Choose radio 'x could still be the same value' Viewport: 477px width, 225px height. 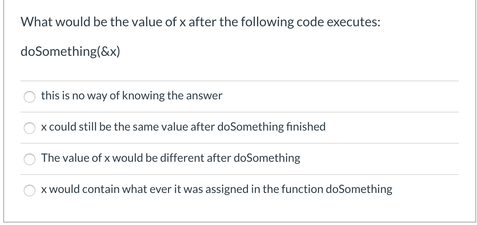(30, 128)
